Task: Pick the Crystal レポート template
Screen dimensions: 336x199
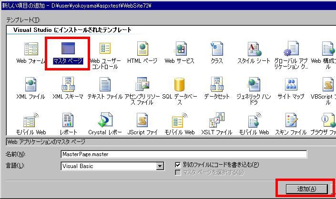Action: pos(105,124)
